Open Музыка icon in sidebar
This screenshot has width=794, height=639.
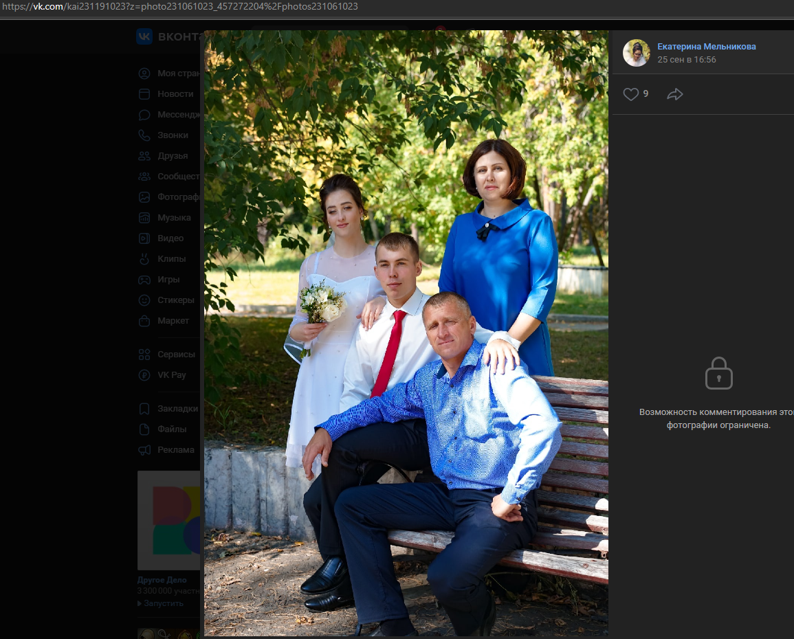[144, 218]
